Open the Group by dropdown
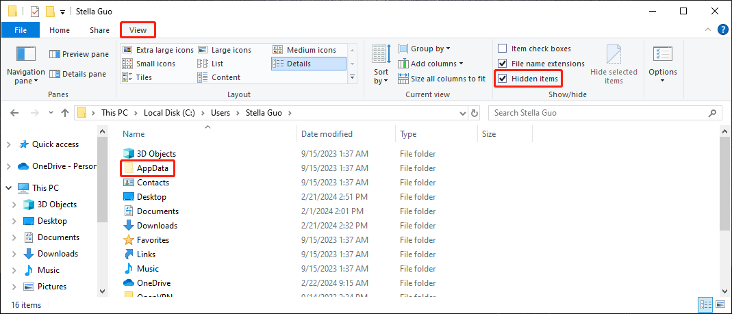Viewport: 732px width, 314px height. 425,49
